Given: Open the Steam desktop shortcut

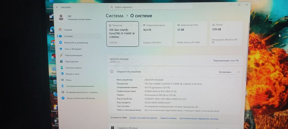Looking at the screenshot, I should click(x=52, y=17).
